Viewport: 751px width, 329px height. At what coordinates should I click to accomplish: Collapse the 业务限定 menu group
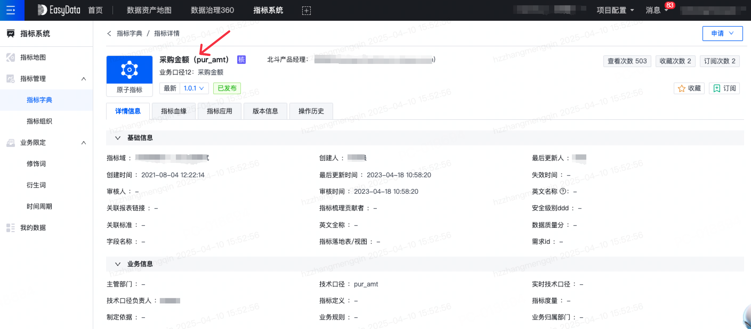84,143
